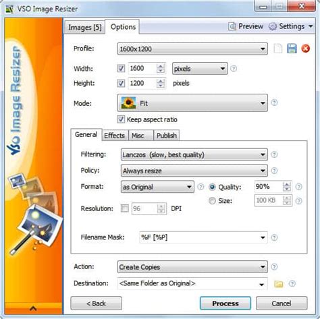Viewport: 320px width, 319px height.
Task: Click the VSO Image Resizer title bar icon
Action: tap(9, 9)
